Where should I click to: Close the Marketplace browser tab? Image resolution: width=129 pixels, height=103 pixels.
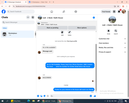(50, 2)
